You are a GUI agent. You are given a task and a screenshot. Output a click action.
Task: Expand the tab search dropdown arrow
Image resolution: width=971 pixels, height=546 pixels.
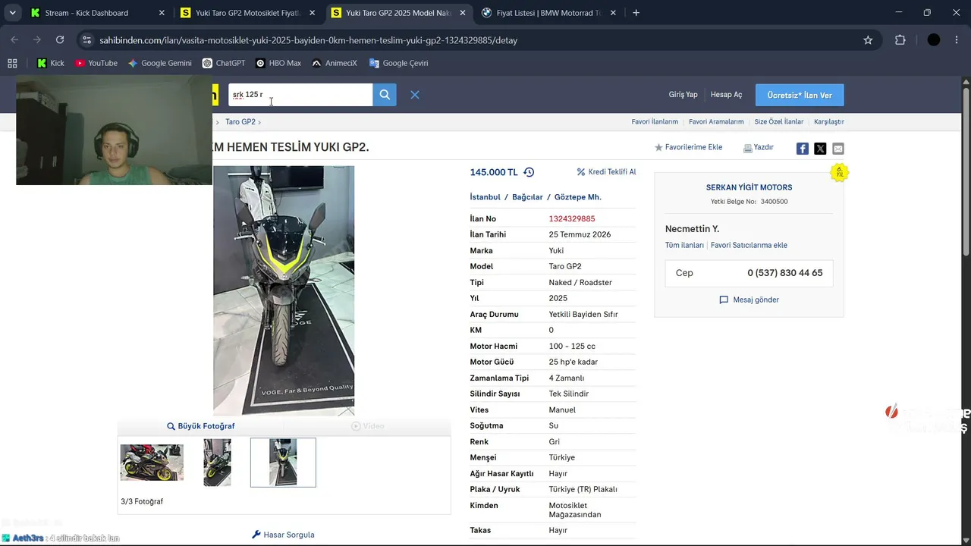coord(13,13)
